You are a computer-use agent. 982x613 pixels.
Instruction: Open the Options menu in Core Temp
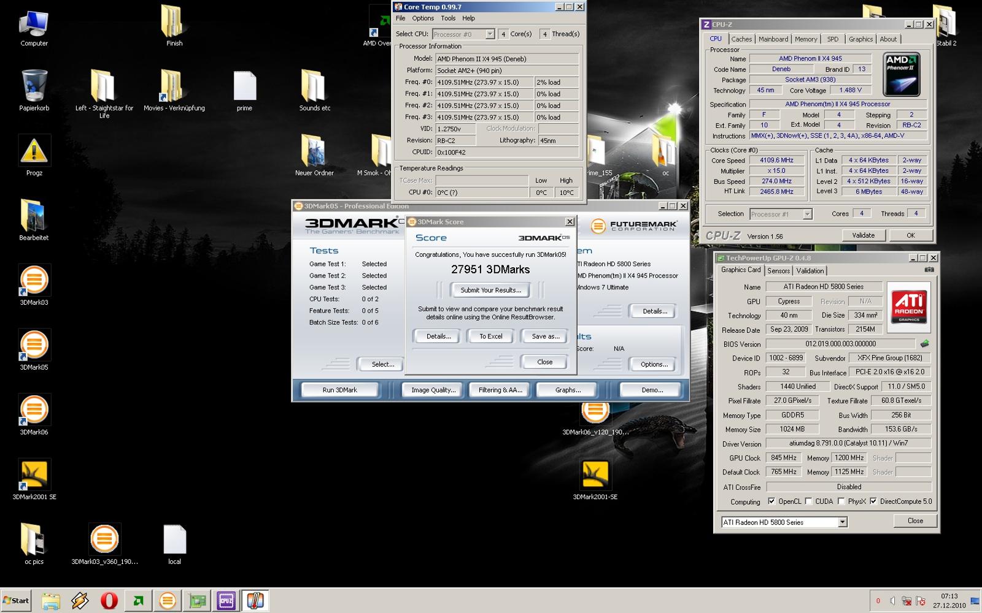click(x=423, y=18)
